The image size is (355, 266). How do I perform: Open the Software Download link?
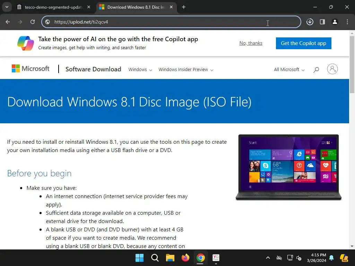93,69
